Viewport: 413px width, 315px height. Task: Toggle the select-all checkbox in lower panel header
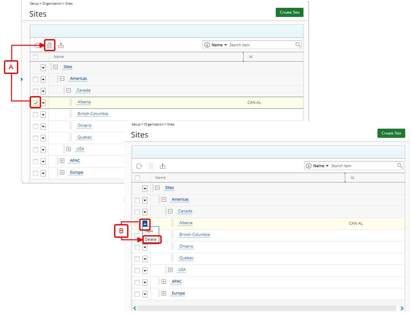pos(137,178)
